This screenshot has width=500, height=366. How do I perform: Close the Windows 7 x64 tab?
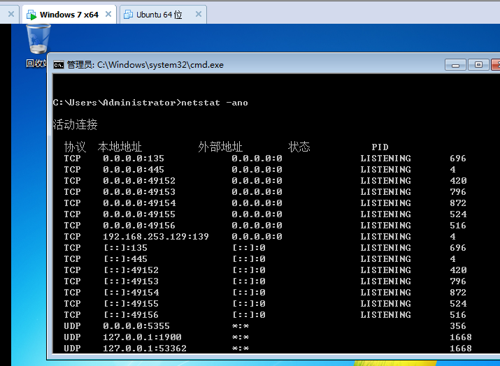pos(108,15)
